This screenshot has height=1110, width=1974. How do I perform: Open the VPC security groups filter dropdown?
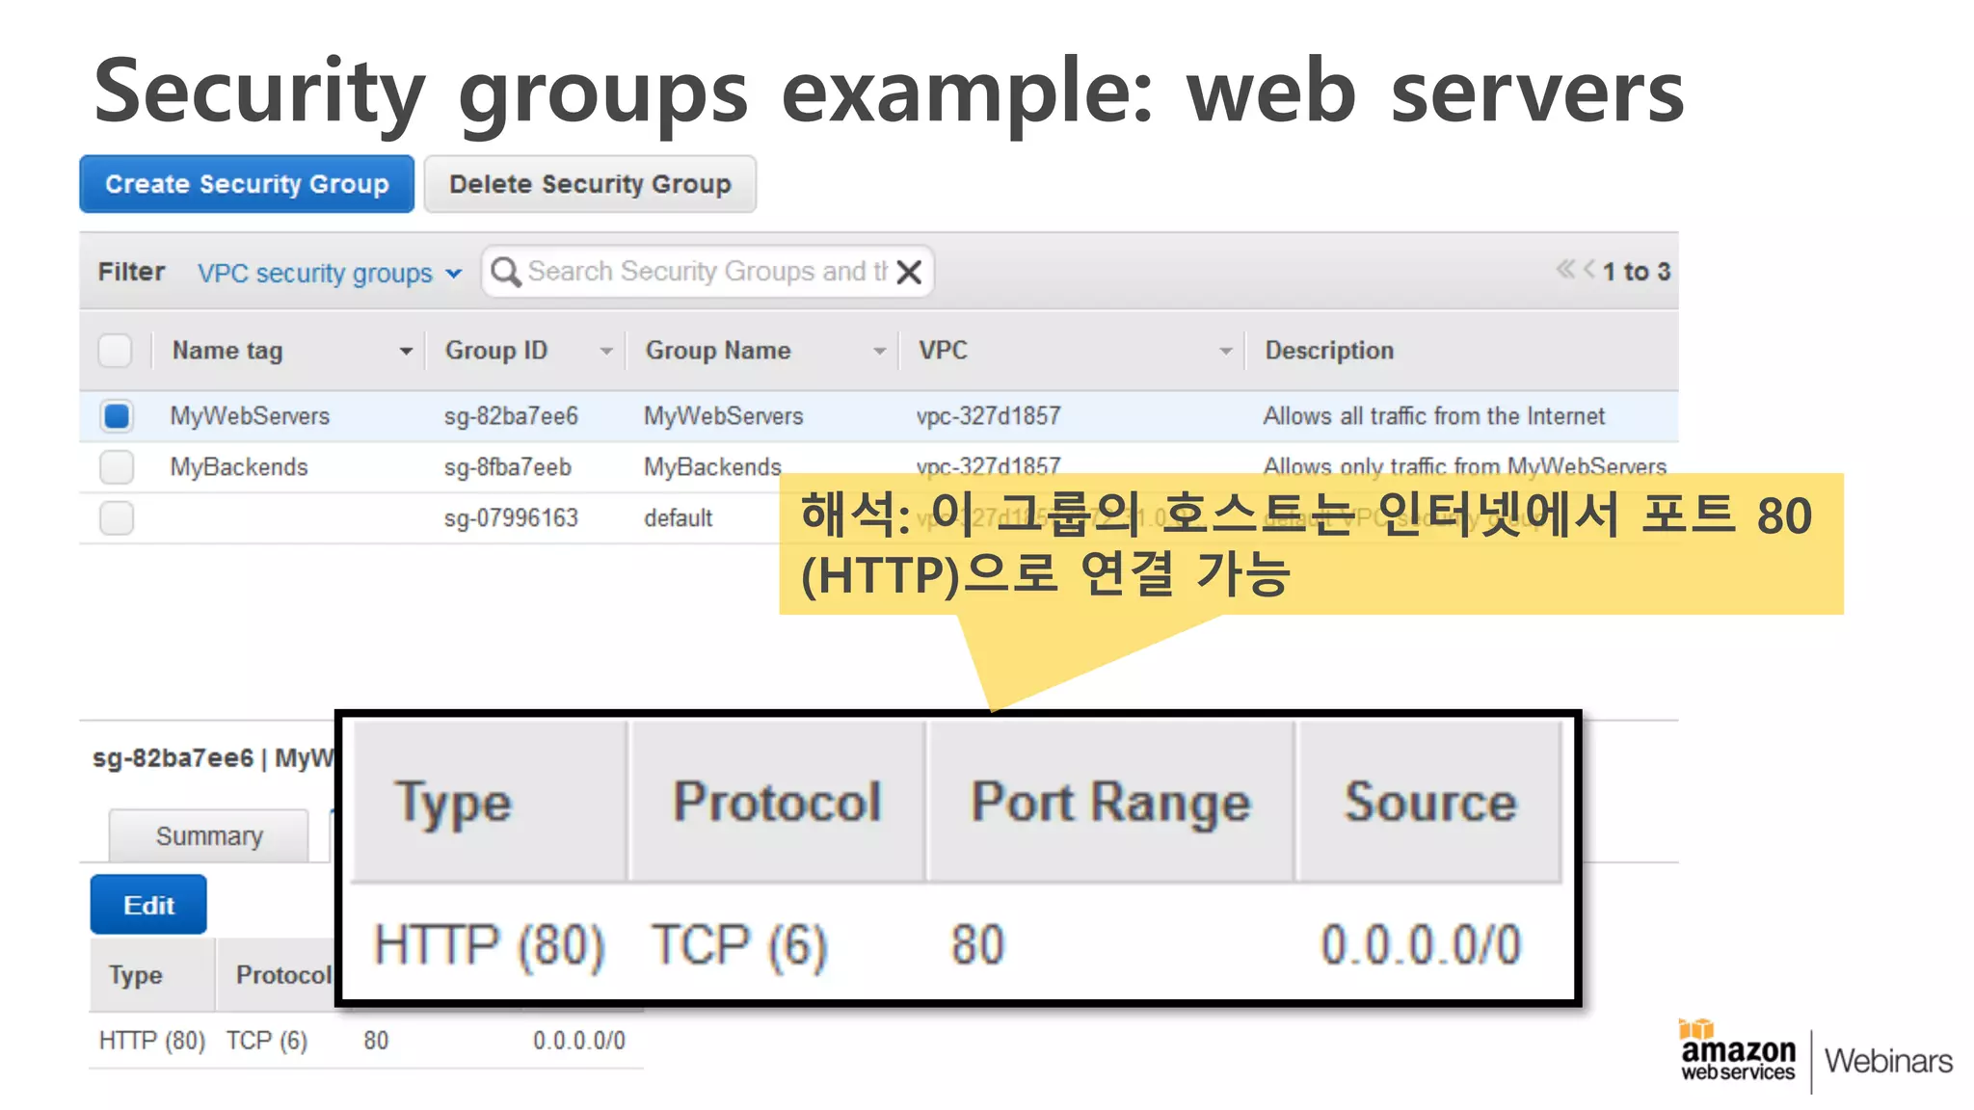[330, 273]
